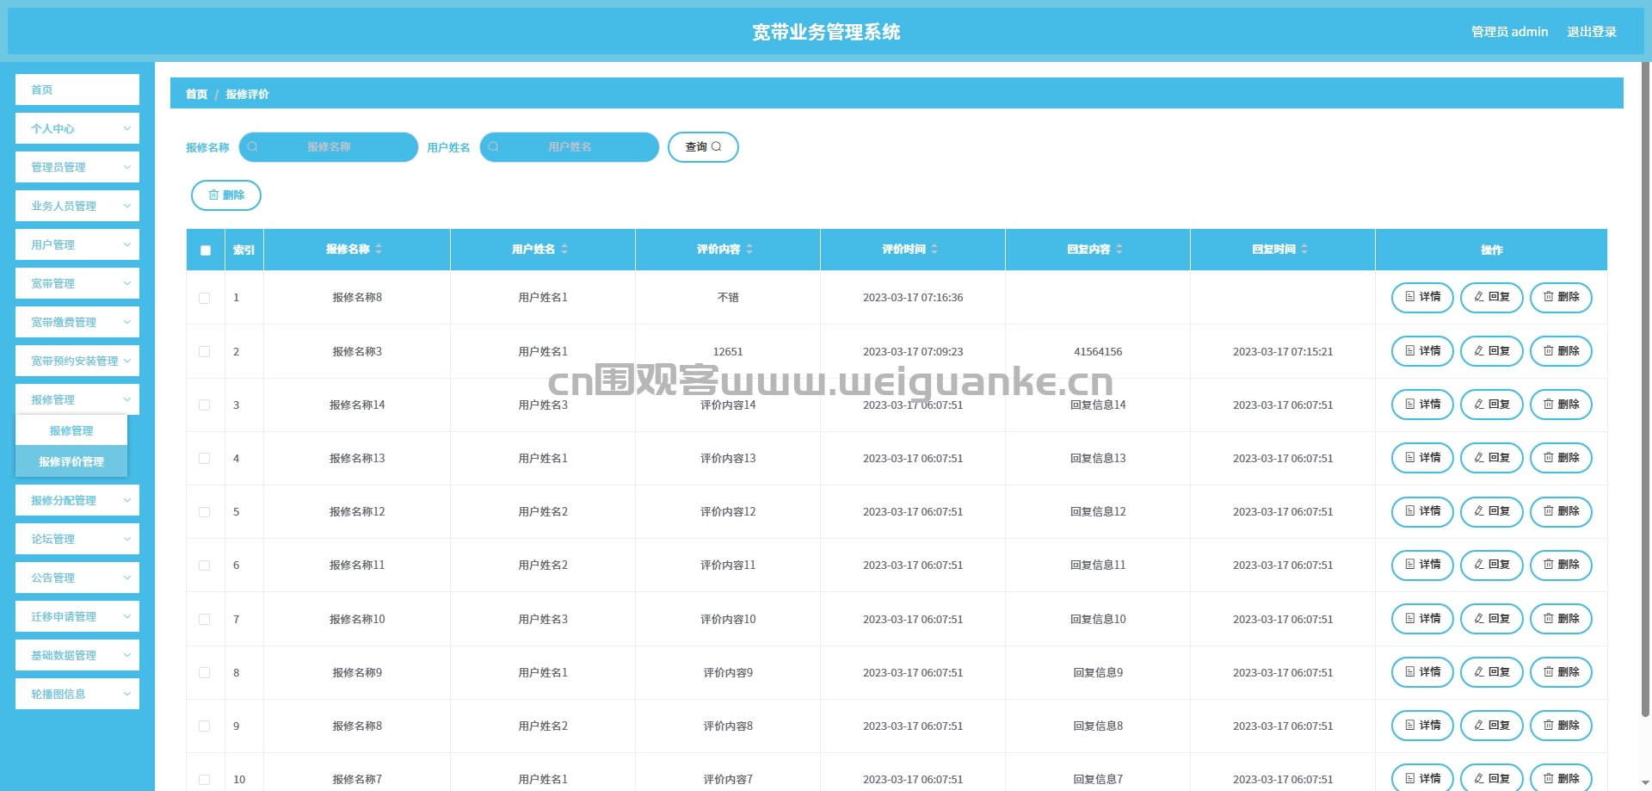The height and width of the screenshot is (791, 1652).
Task: Go to 首页 in the sidebar
Action: (77, 90)
